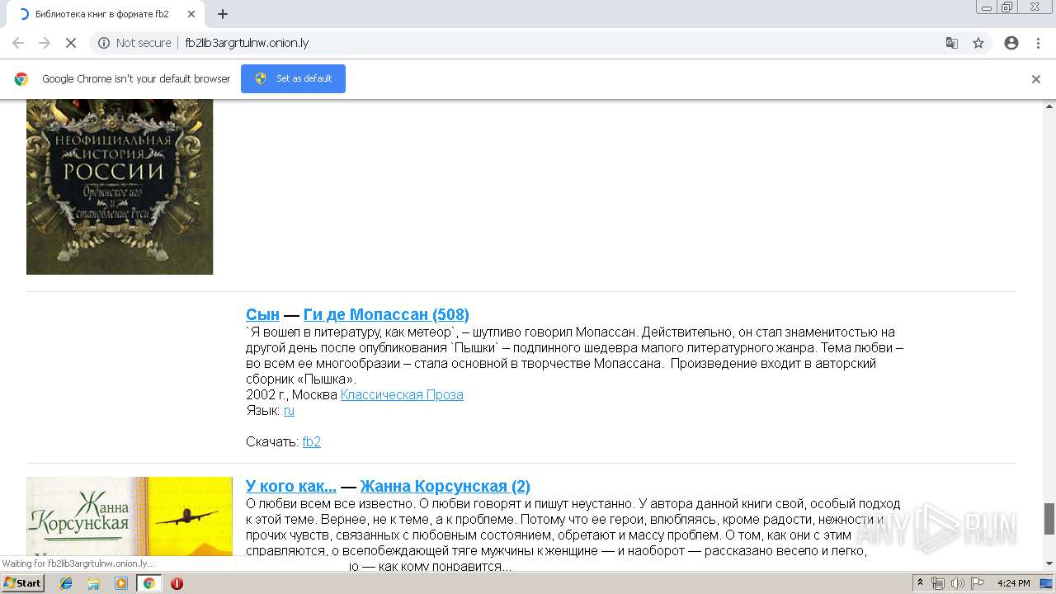Open the Action Center flag icon
Screen dimensions: 1056x594
click(x=978, y=583)
